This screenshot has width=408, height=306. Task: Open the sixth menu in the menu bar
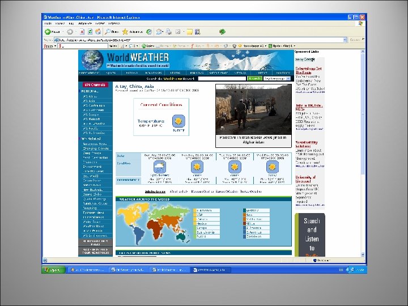[114, 23]
